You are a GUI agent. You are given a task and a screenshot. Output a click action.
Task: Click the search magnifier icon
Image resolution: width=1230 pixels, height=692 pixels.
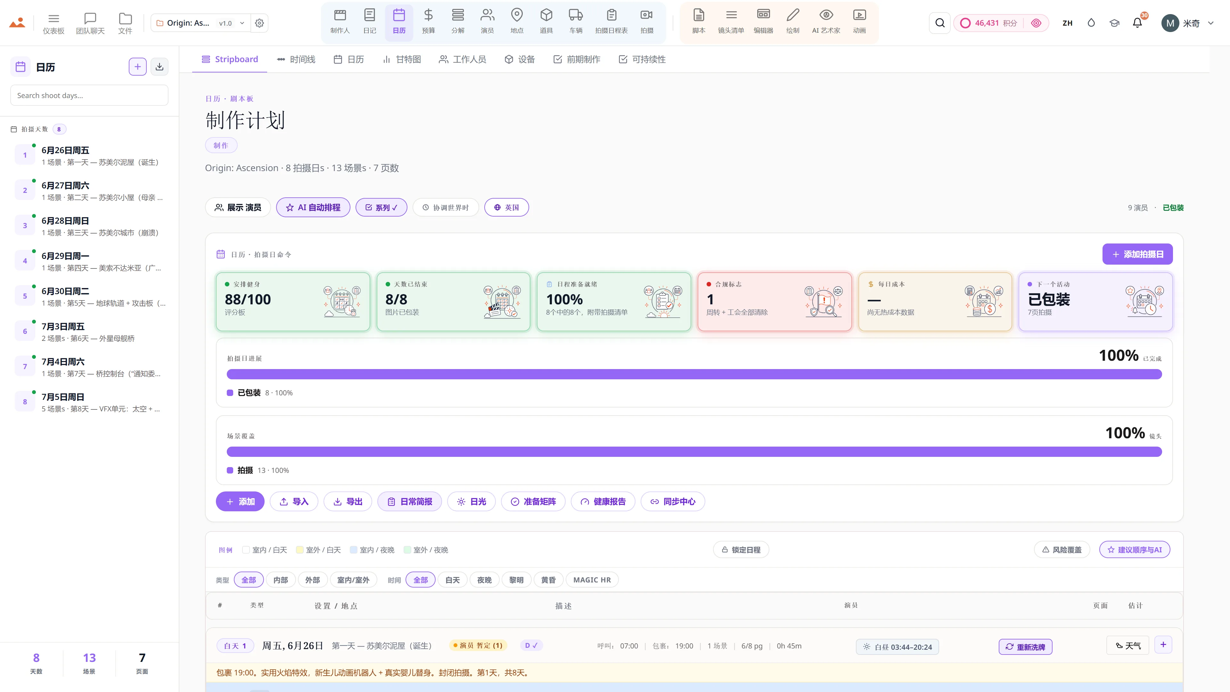pos(940,23)
